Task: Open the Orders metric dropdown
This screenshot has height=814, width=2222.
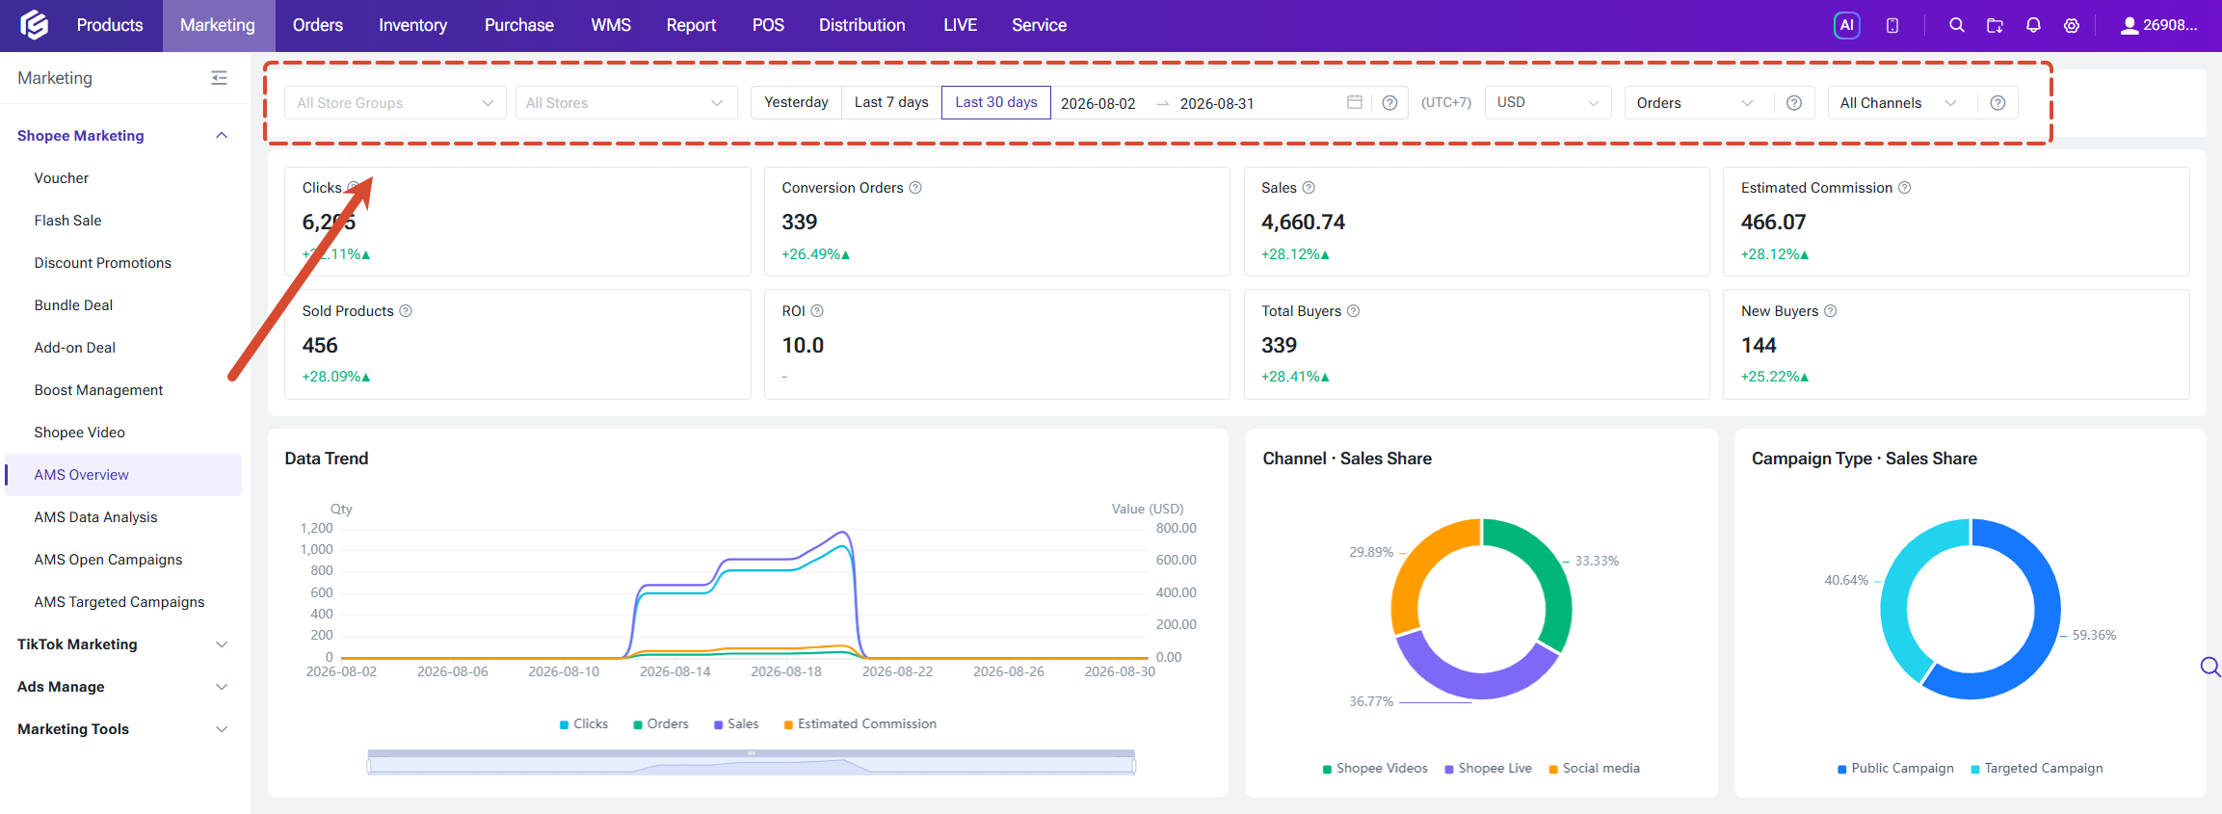Action: (1699, 103)
